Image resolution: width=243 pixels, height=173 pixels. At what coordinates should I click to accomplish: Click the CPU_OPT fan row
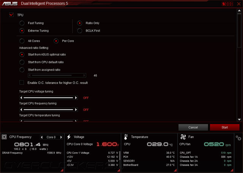[205, 153]
